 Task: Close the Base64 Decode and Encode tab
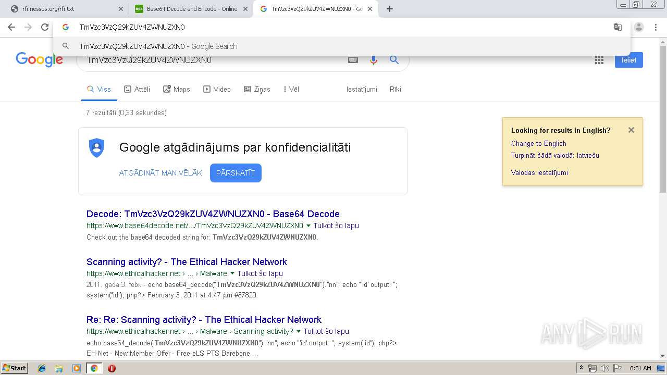click(x=245, y=9)
